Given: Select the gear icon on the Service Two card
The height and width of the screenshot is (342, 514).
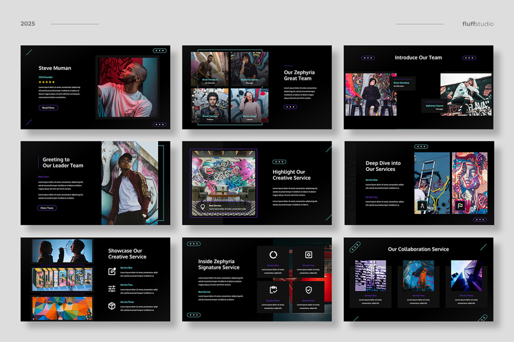Looking at the screenshot, I should coord(308,255).
